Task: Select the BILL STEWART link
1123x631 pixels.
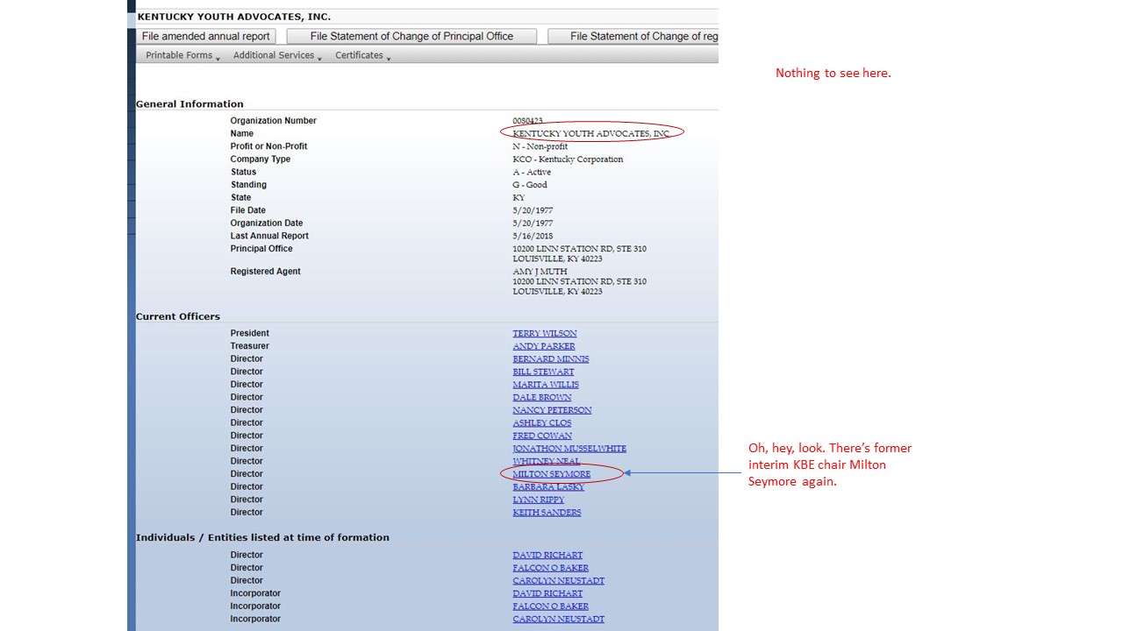Action: coord(543,372)
